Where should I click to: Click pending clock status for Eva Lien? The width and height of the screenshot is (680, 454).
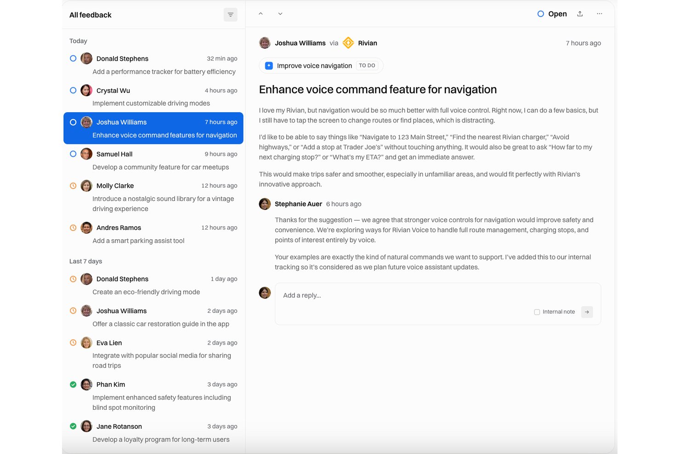click(73, 343)
